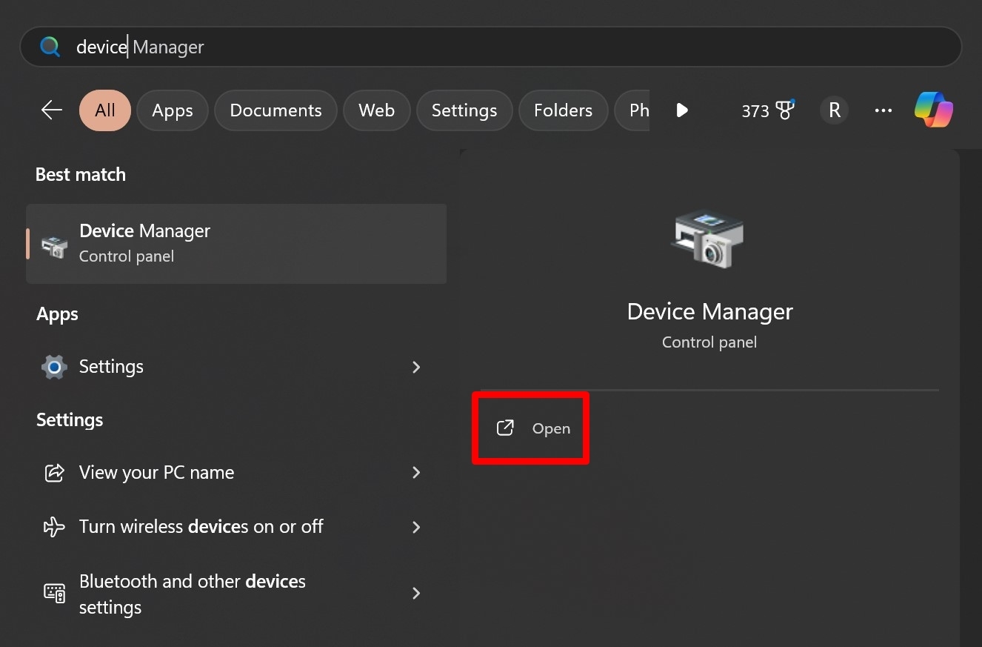Open Turn wireless devices on or off
The image size is (982, 647).
(x=236, y=527)
